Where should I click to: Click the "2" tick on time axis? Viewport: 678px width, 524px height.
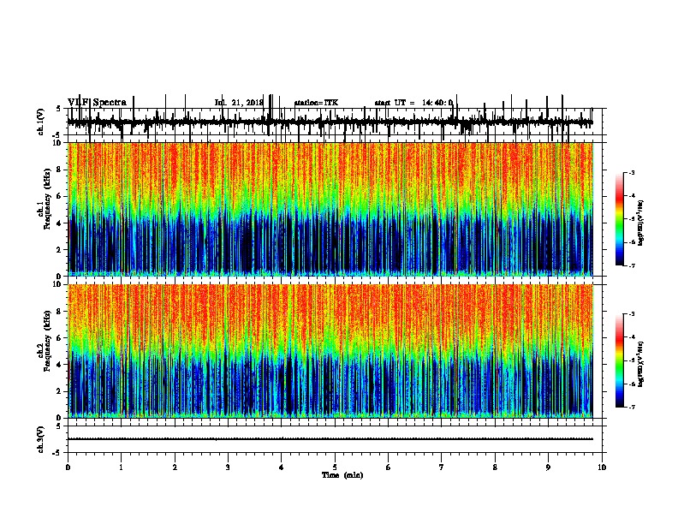pyautogui.click(x=175, y=467)
